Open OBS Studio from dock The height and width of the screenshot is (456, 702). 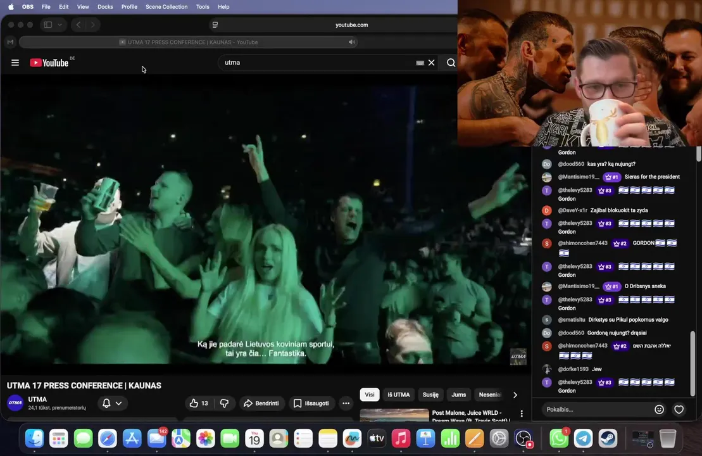click(523, 438)
